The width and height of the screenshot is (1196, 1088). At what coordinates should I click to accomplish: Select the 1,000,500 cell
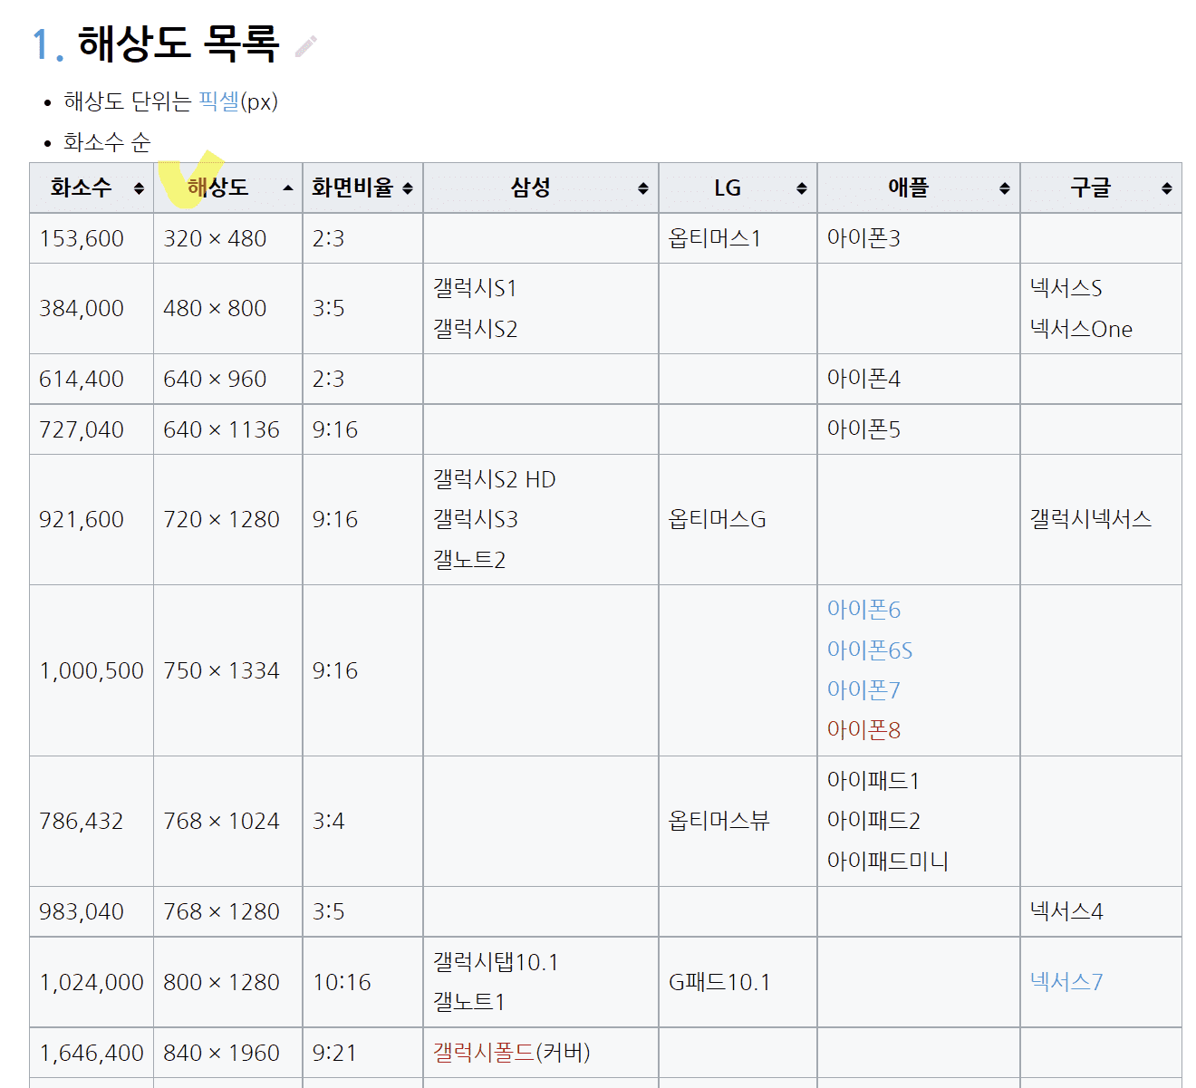[x=92, y=670]
